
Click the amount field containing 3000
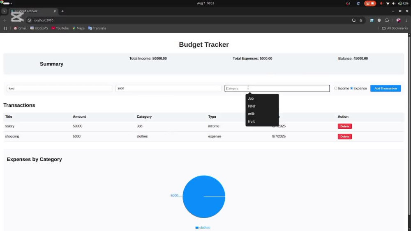168,89
